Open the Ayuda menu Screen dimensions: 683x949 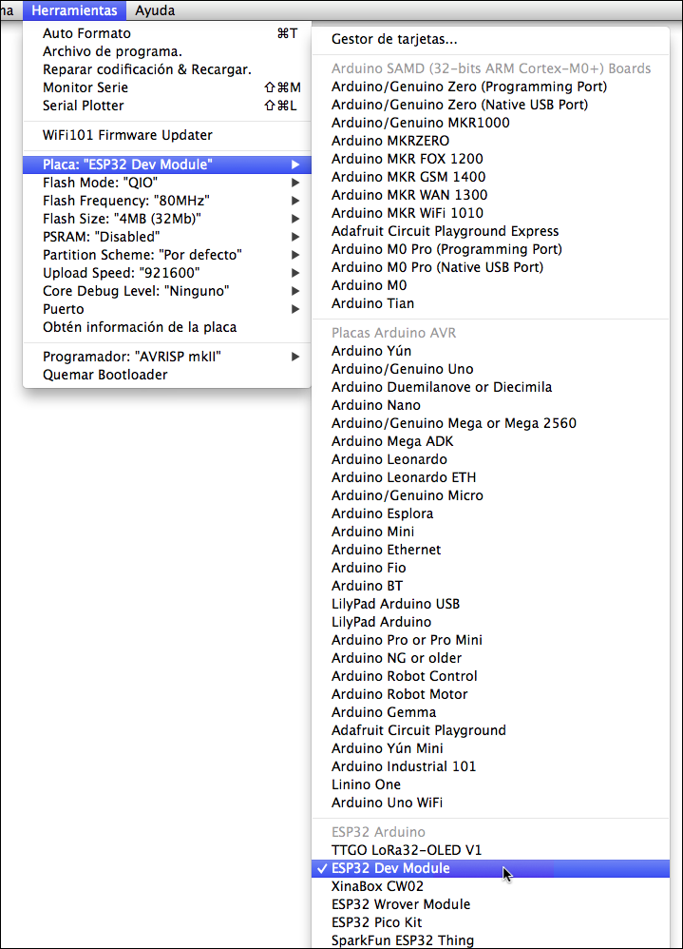[x=155, y=10]
